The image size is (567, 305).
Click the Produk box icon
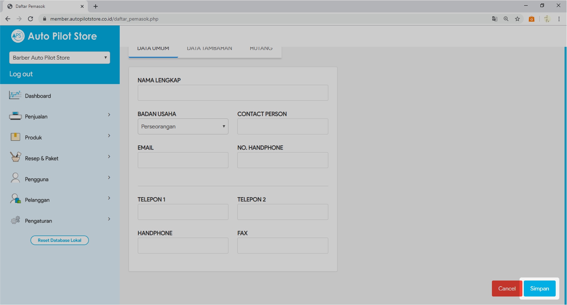[15, 137]
